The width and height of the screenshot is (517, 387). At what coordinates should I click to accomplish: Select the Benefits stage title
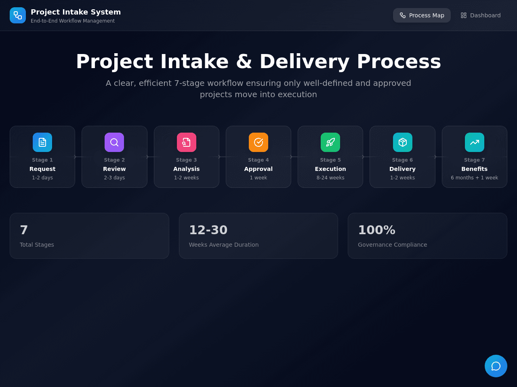click(475, 169)
